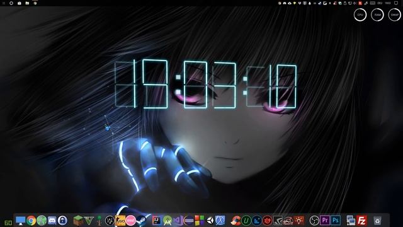The height and width of the screenshot is (227, 403).
Task: Open Visual Studio from the dock
Action: (x=178, y=221)
